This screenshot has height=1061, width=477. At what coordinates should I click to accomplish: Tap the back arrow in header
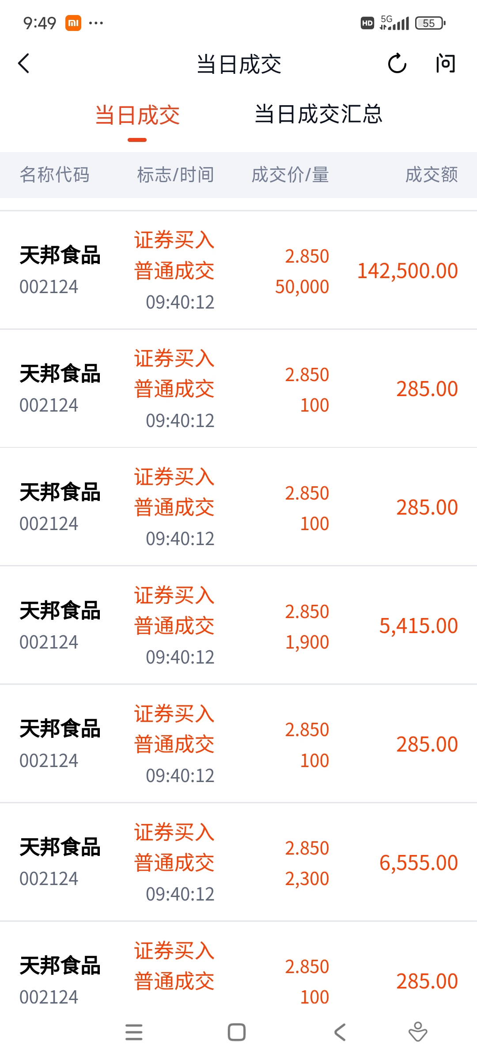click(24, 64)
